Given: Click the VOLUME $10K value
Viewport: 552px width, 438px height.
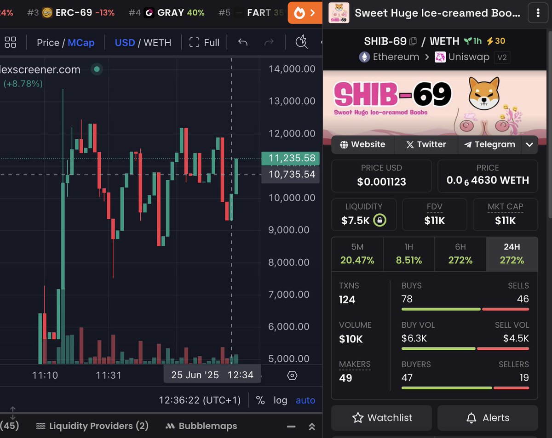Looking at the screenshot, I should coord(351,339).
